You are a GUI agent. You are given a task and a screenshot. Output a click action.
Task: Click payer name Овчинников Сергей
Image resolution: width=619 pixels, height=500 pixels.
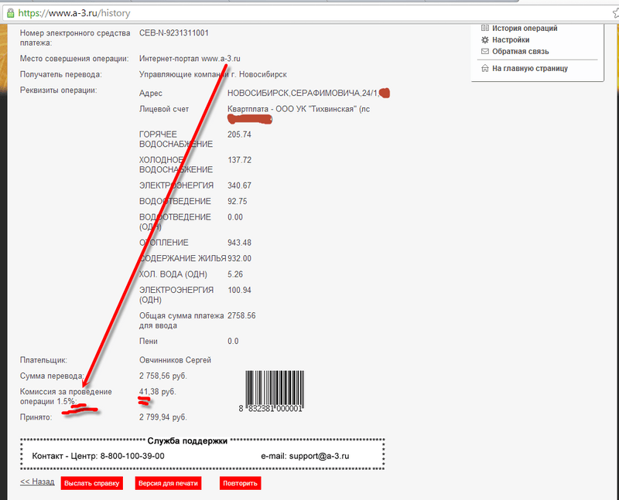point(175,360)
